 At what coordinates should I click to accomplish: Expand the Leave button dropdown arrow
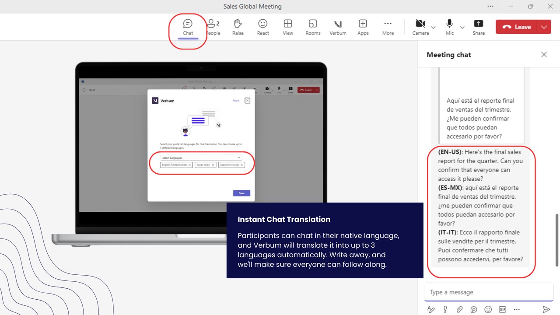click(544, 27)
